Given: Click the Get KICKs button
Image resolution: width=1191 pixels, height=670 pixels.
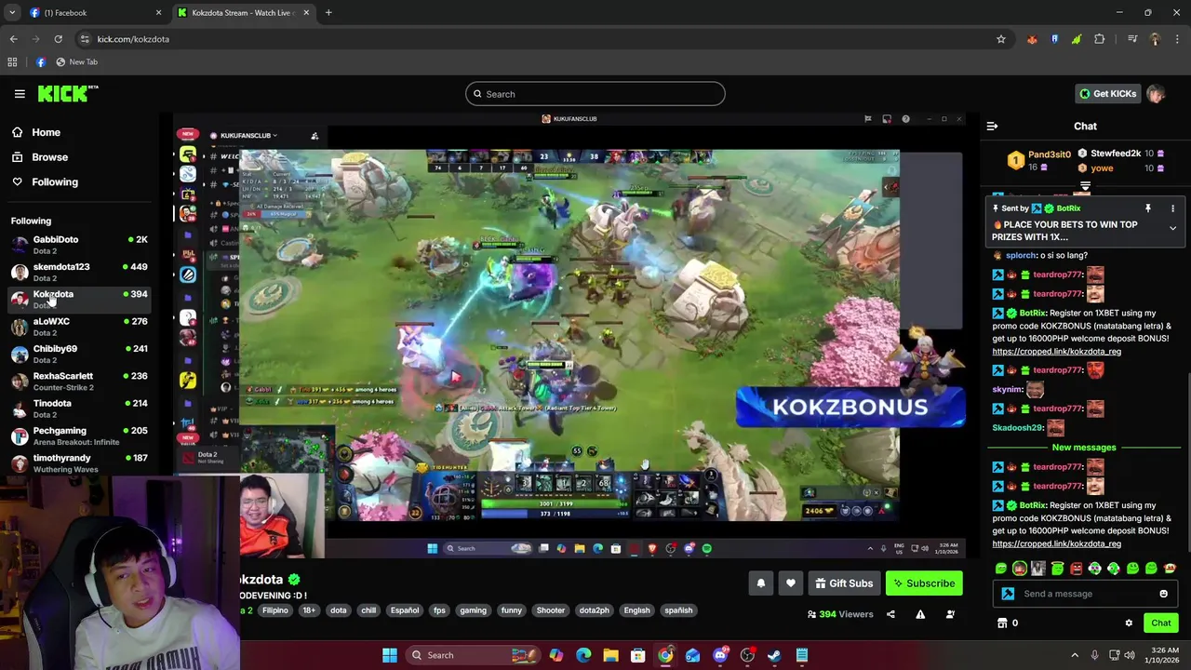Looking at the screenshot, I should [x=1107, y=94].
